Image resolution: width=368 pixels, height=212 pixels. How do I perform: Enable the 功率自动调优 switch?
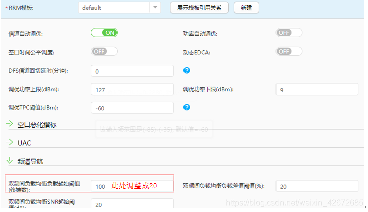pyautogui.click(x=289, y=33)
